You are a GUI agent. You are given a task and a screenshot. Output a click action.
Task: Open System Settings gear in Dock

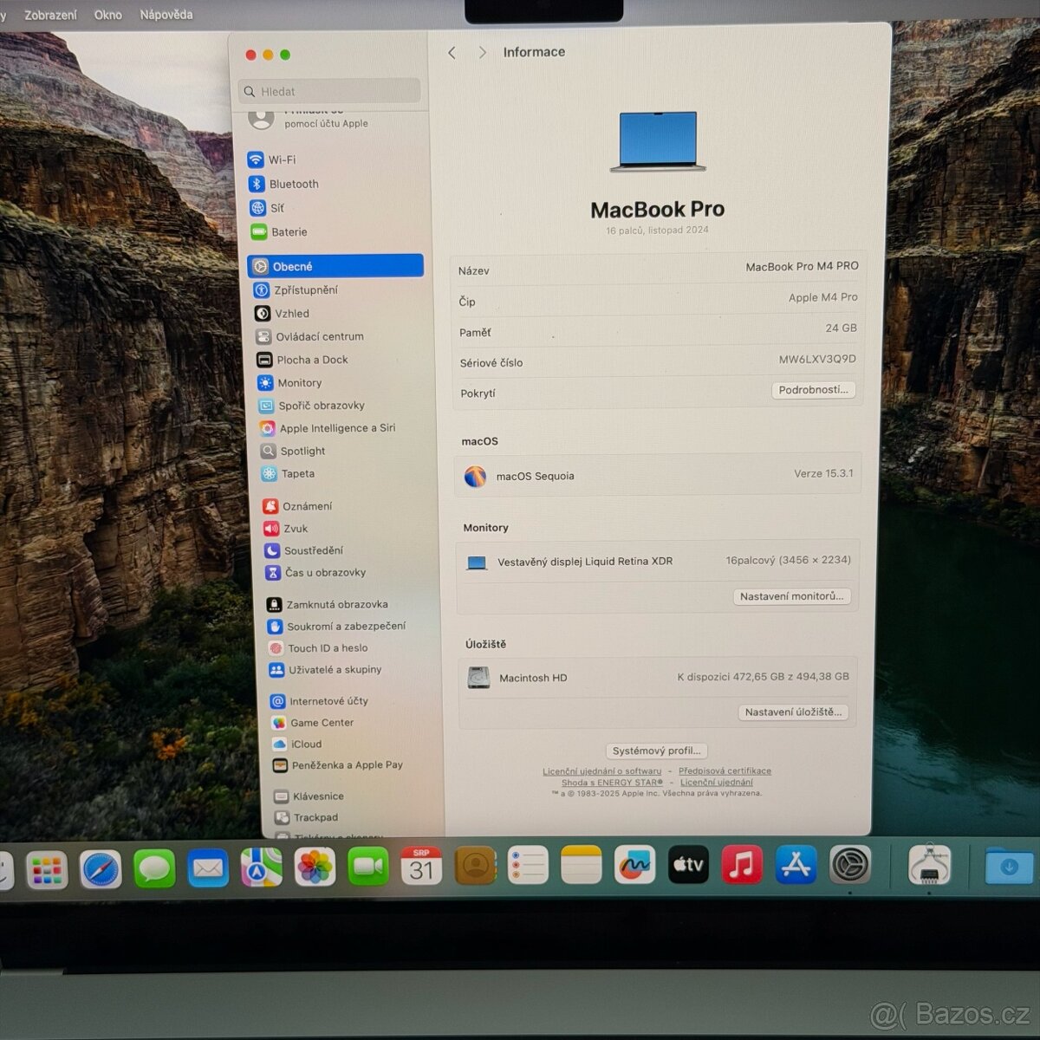point(850,865)
